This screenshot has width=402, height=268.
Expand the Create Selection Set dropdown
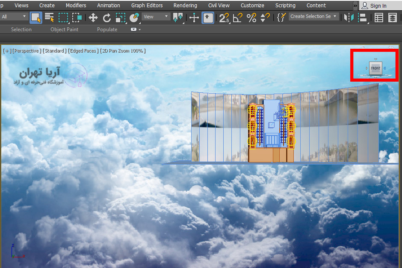[335, 16]
